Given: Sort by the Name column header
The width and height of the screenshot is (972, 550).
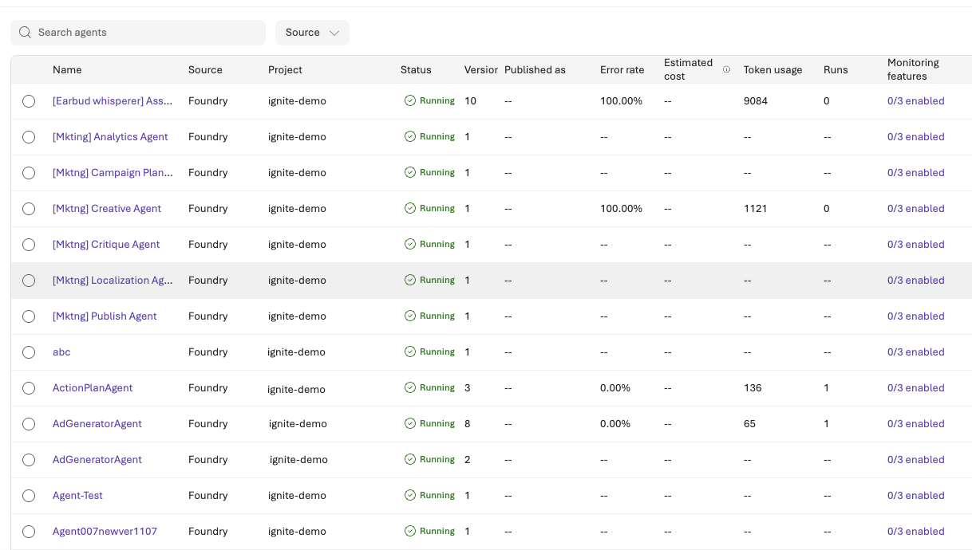Looking at the screenshot, I should (x=67, y=69).
